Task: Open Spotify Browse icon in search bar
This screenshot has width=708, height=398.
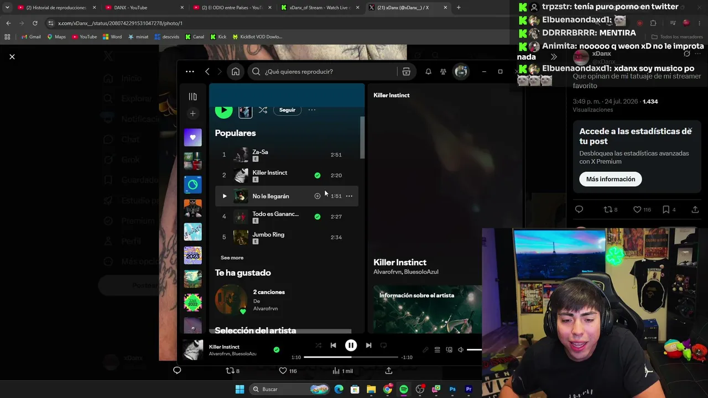Action: 406,71
